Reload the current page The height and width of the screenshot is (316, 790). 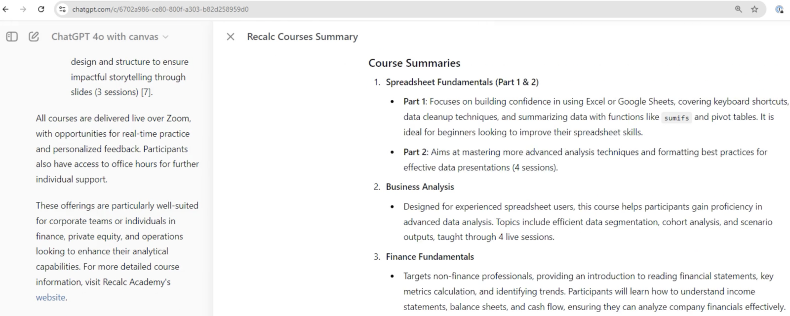[41, 9]
